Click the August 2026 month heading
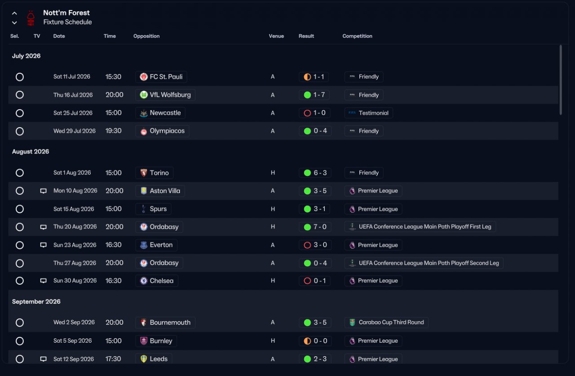 (x=31, y=152)
